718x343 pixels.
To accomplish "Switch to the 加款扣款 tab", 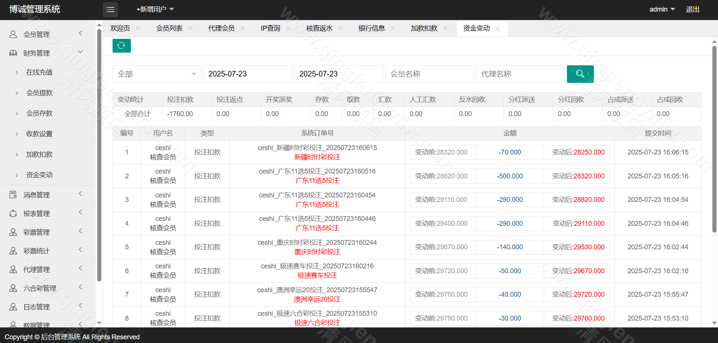I will [x=424, y=28].
